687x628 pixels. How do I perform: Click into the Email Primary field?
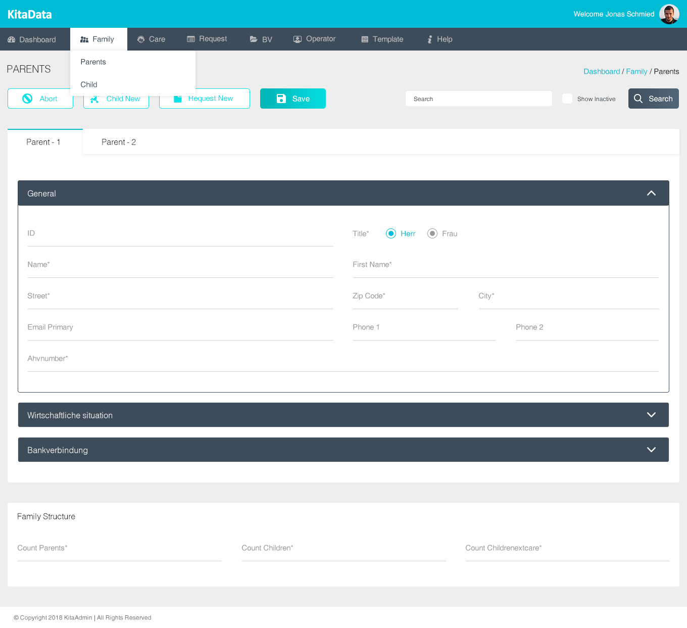(180, 329)
